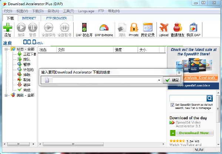Open the www.speedbit.com/store link
This screenshot has width=222, height=154.
coord(194,85)
